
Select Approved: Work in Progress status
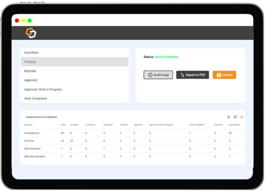pos(43,89)
